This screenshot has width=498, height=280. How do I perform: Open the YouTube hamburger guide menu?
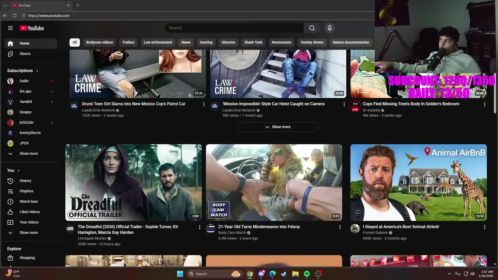(11, 28)
